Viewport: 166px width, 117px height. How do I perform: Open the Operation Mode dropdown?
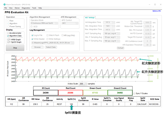click(x=44, y=23)
